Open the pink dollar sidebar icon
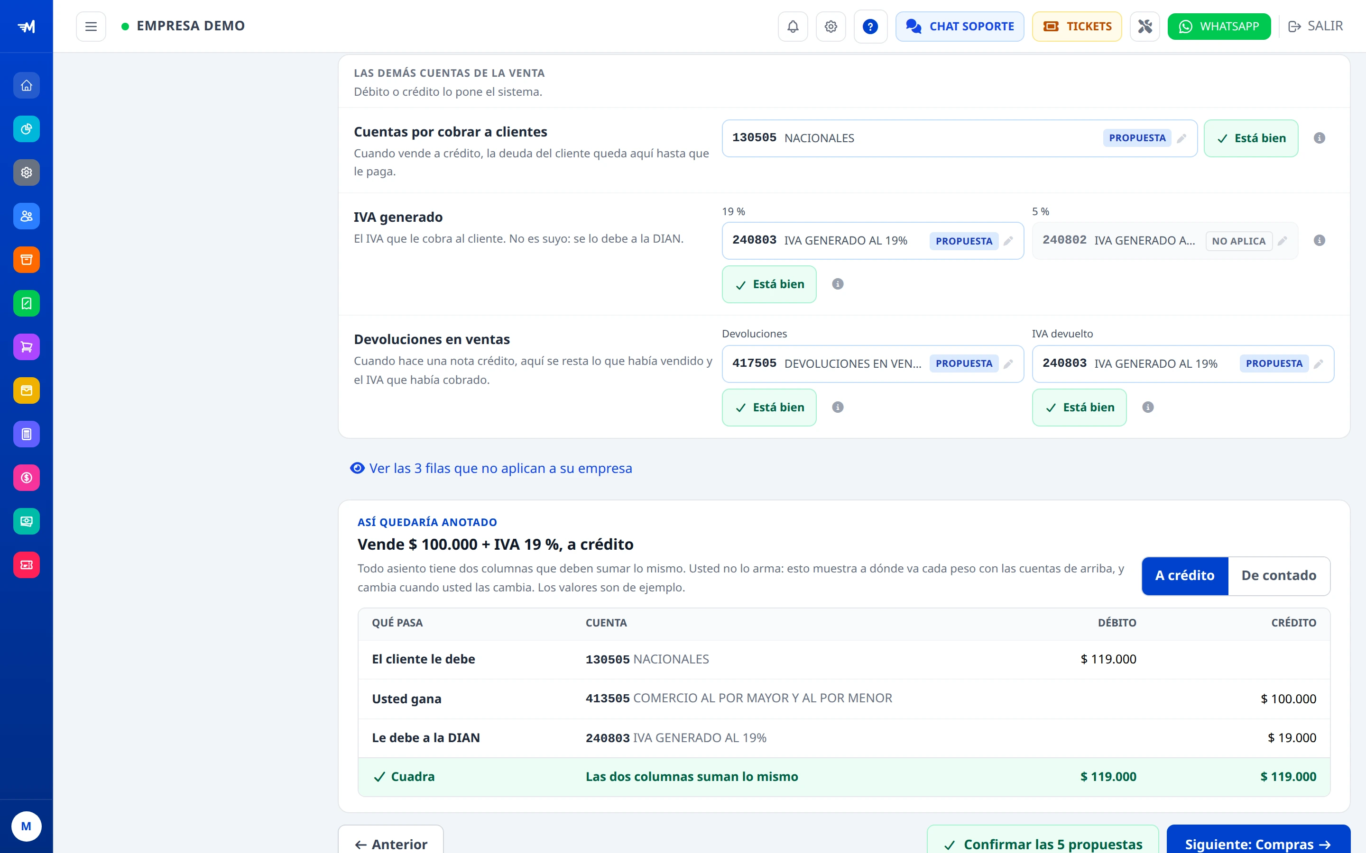This screenshot has height=853, width=1366. pos(27,477)
